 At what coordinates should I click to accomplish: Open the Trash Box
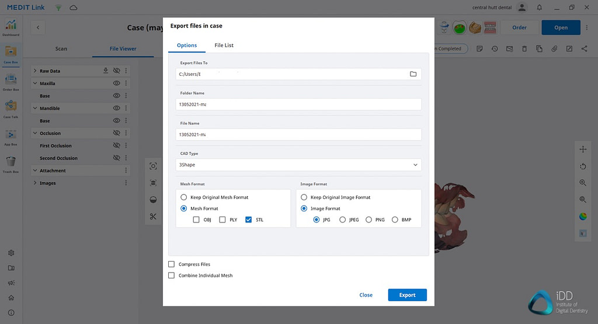(11, 163)
